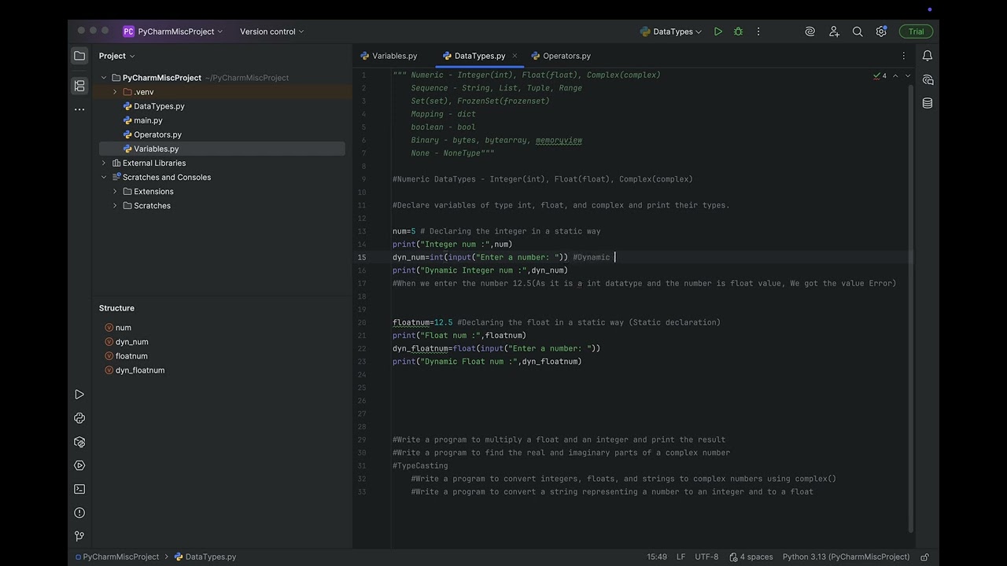Viewport: 1007px width, 566px height.
Task: Close the DataTypes.py editor tab
Action: (515, 56)
